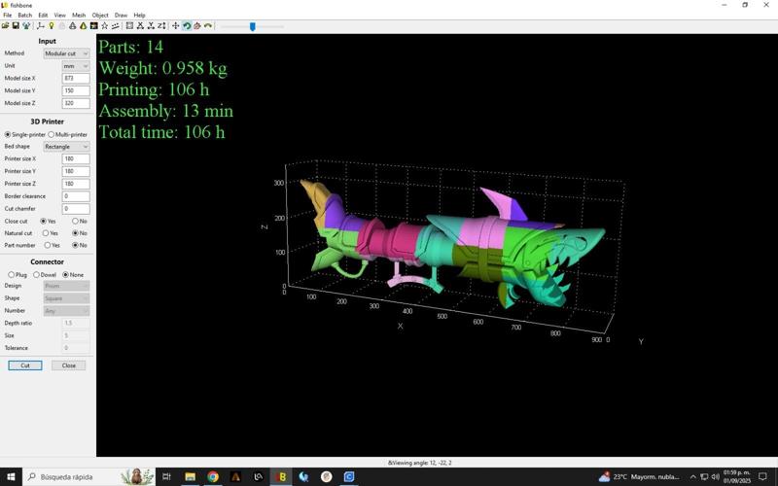Click the Close button in panel
The height and width of the screenshot is (486, 778).
(x=68, y=365)
